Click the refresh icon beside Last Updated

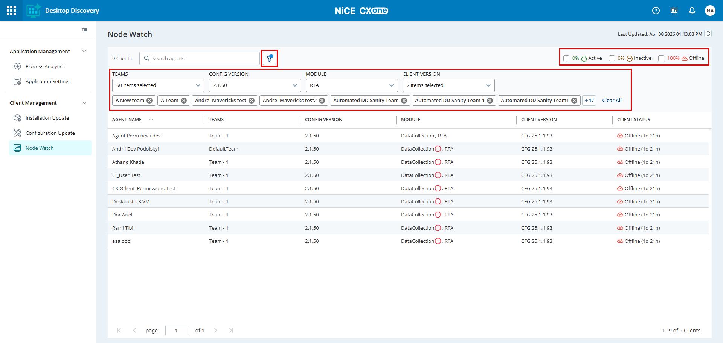pos(708,34)
